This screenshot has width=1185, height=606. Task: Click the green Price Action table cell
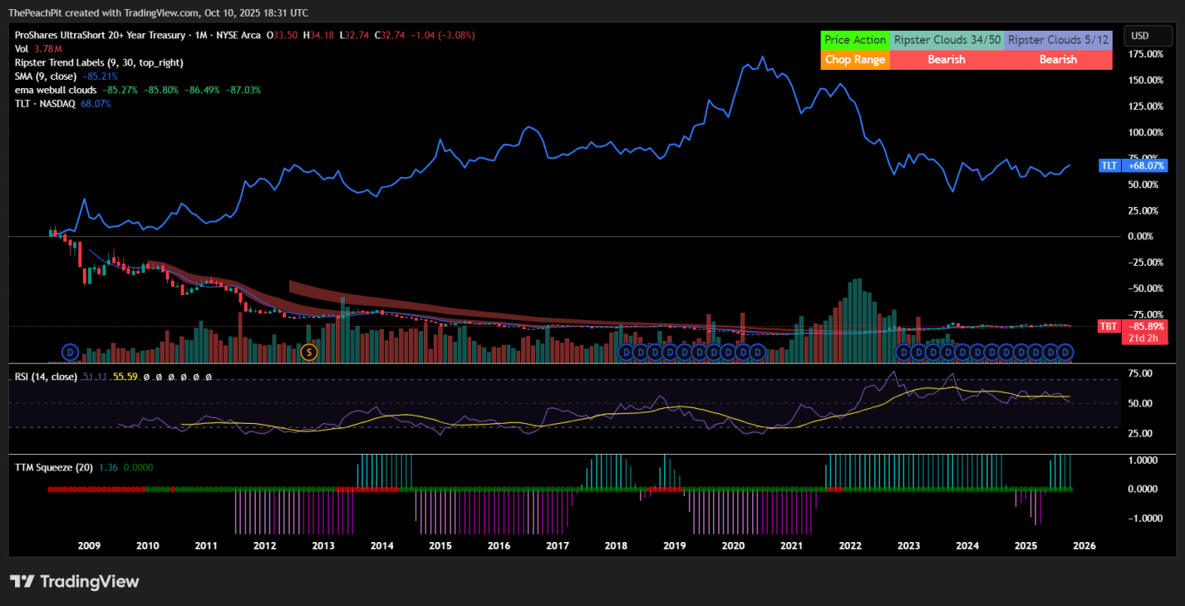[x=855, y=40]
